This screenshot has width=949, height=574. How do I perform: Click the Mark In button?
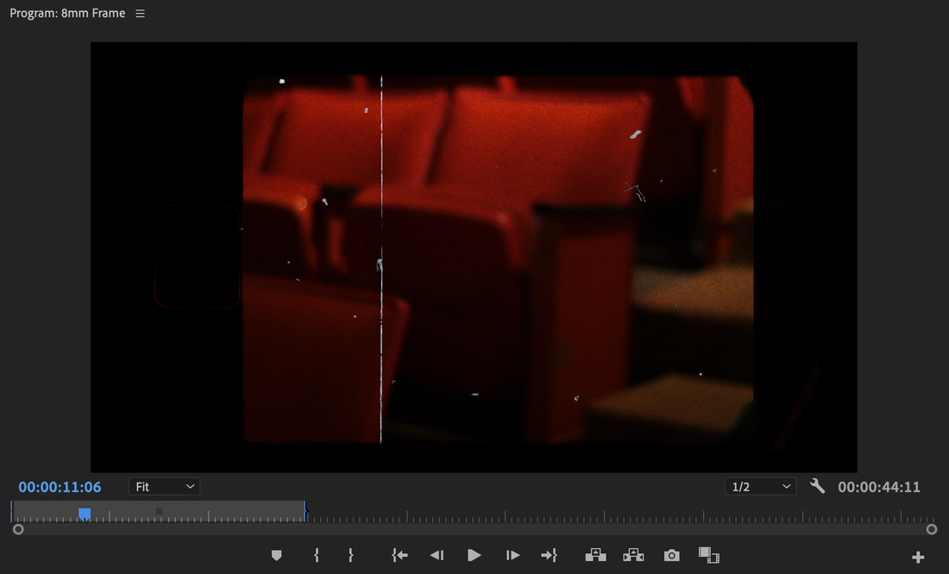(x=317, y=555)
